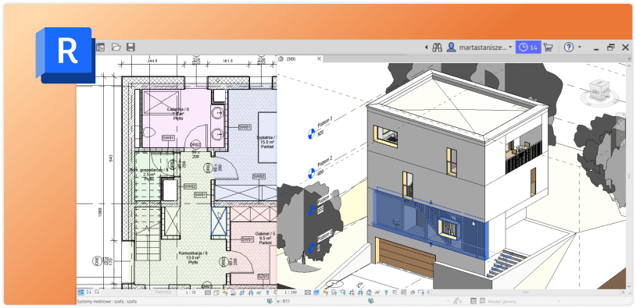
Task: Select the garage door on 3D model
Action: tap(406, 257)
